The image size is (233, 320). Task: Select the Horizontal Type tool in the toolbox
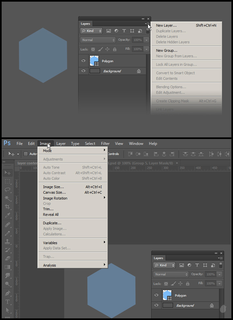(7, 302)
